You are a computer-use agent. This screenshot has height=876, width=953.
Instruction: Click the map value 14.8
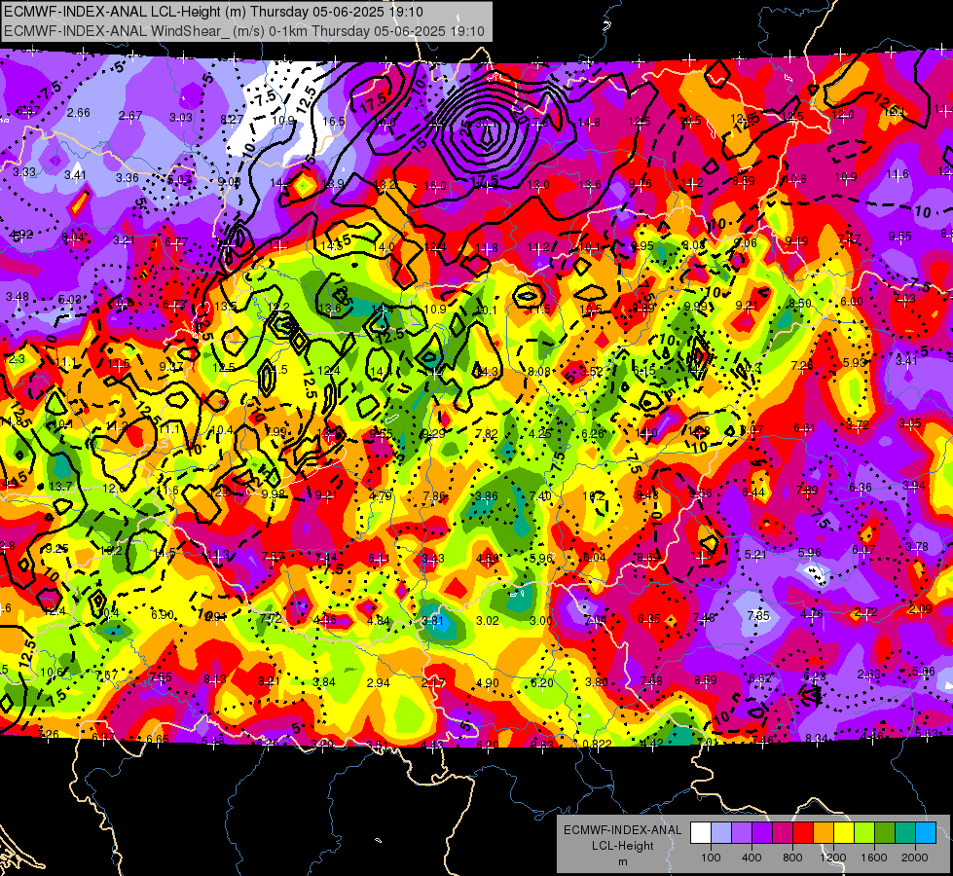pos(589,123)
